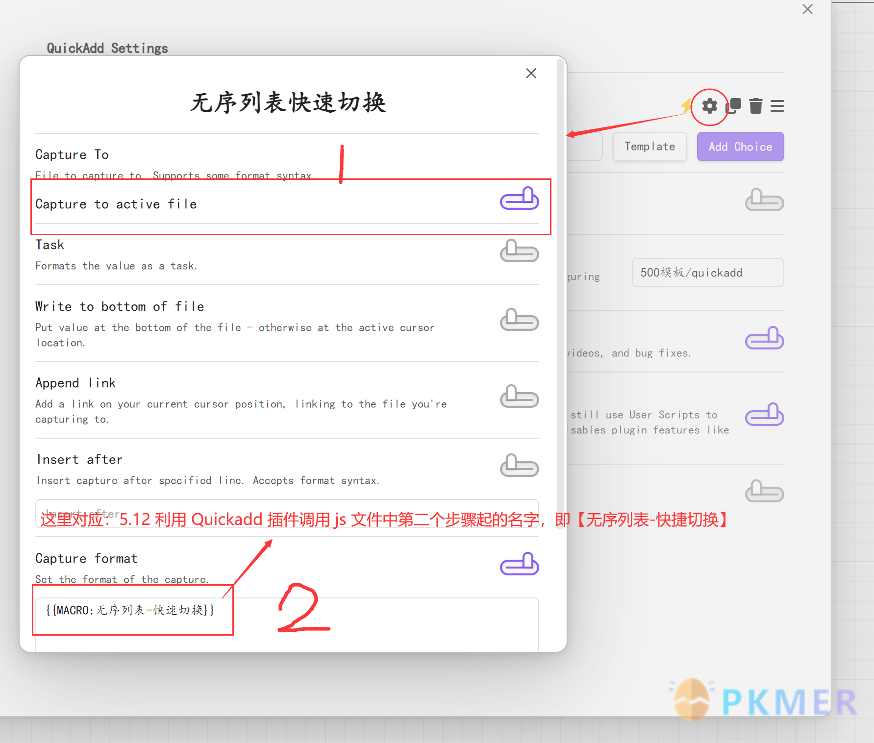874x743 pixels.
Task: Open the choice configuration gear icon
Action: coord(709,106)
